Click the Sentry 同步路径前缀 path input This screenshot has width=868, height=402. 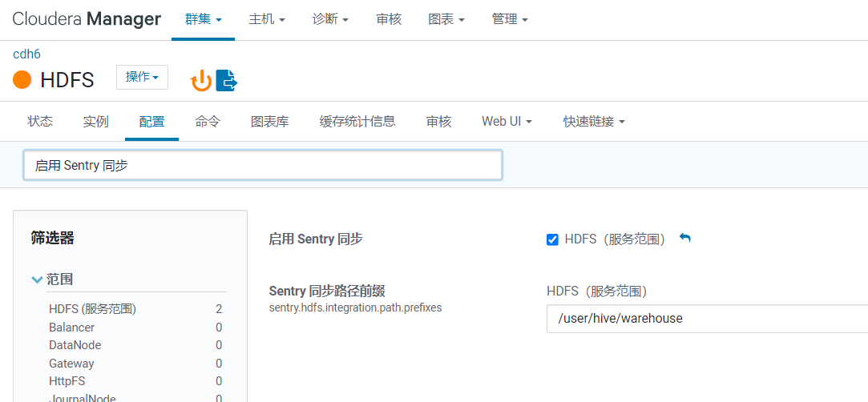point(707,319)
